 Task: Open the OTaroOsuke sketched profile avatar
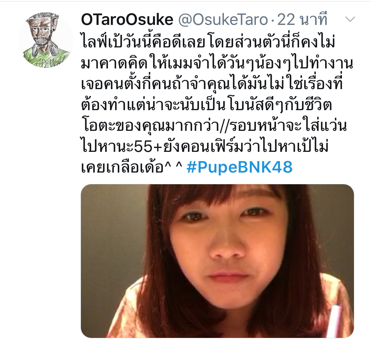[46, 40]
